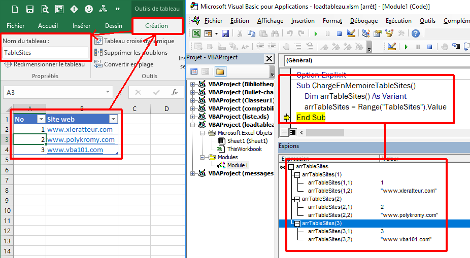The image size is (470, 258).
Task: Click the View Code icon in Project panel
Action: (x=194, y=71)
